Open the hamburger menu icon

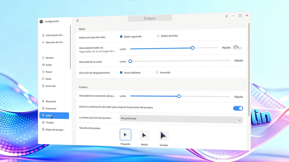point(226,16)
